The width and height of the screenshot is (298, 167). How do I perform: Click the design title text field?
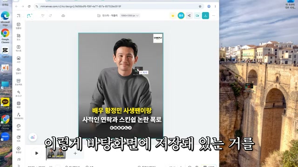pyautogui.click(x=110, y=15)
